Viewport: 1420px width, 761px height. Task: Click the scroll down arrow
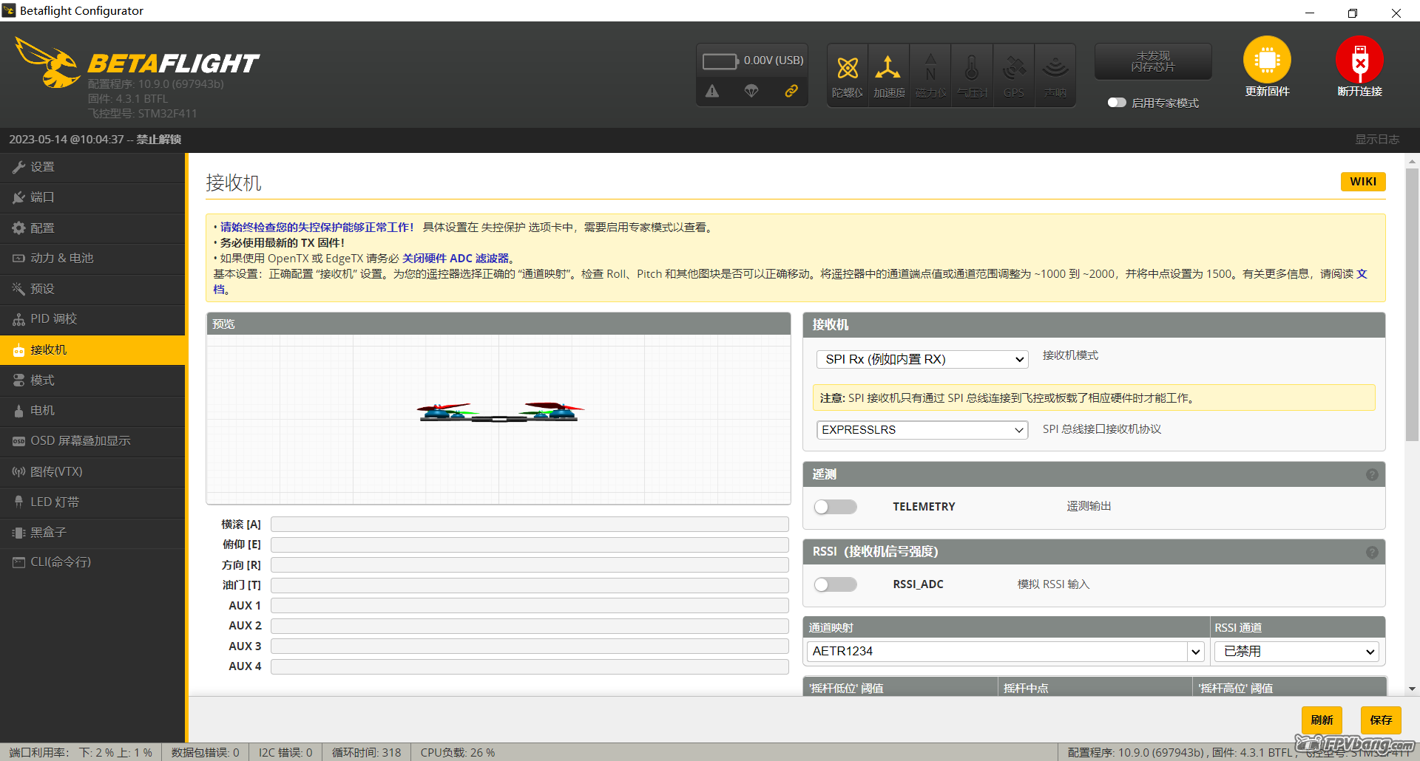pos(1412,689)
